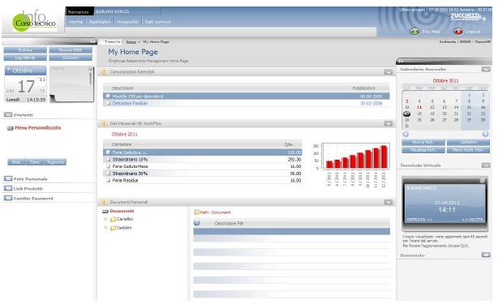Screen dimensions: 498x304
Task: Click the Cartellini folder icon
Action: 113,219
